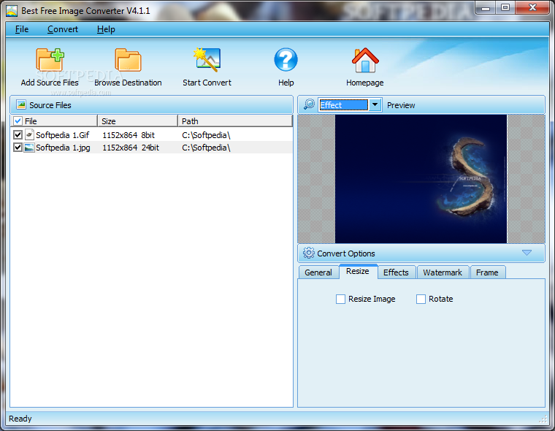The width and height of the screenshot is (555, 431).
Task: Click the Browse Destination label
Action: coord(128,83)
